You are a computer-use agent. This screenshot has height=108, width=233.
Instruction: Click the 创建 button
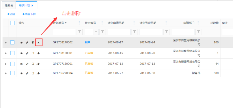tap(11, 14)
